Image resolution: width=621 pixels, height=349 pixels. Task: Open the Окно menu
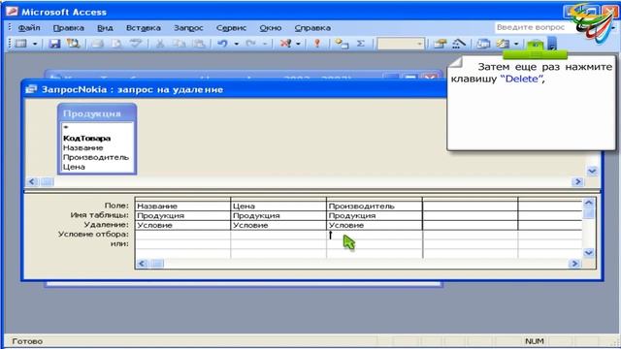tap(271, 28)
